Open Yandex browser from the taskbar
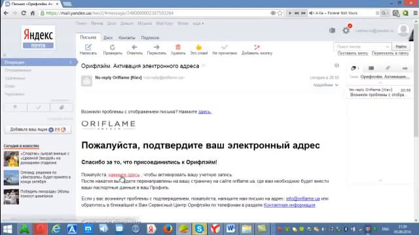Viewport: 419px width, 235px height. tap(215, 229)
